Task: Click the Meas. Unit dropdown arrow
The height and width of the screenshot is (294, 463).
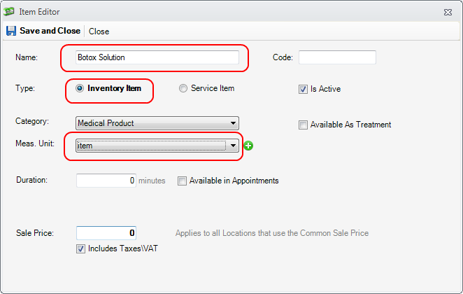Action: 233,146
